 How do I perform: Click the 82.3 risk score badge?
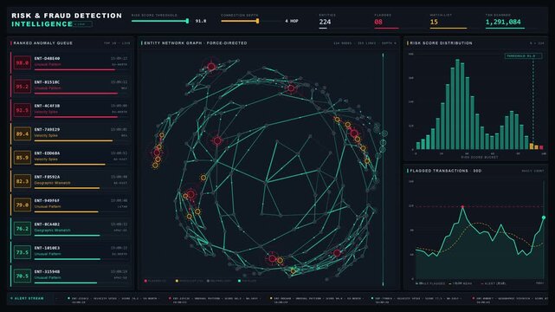pyautogui.click(x=23, y=181)
